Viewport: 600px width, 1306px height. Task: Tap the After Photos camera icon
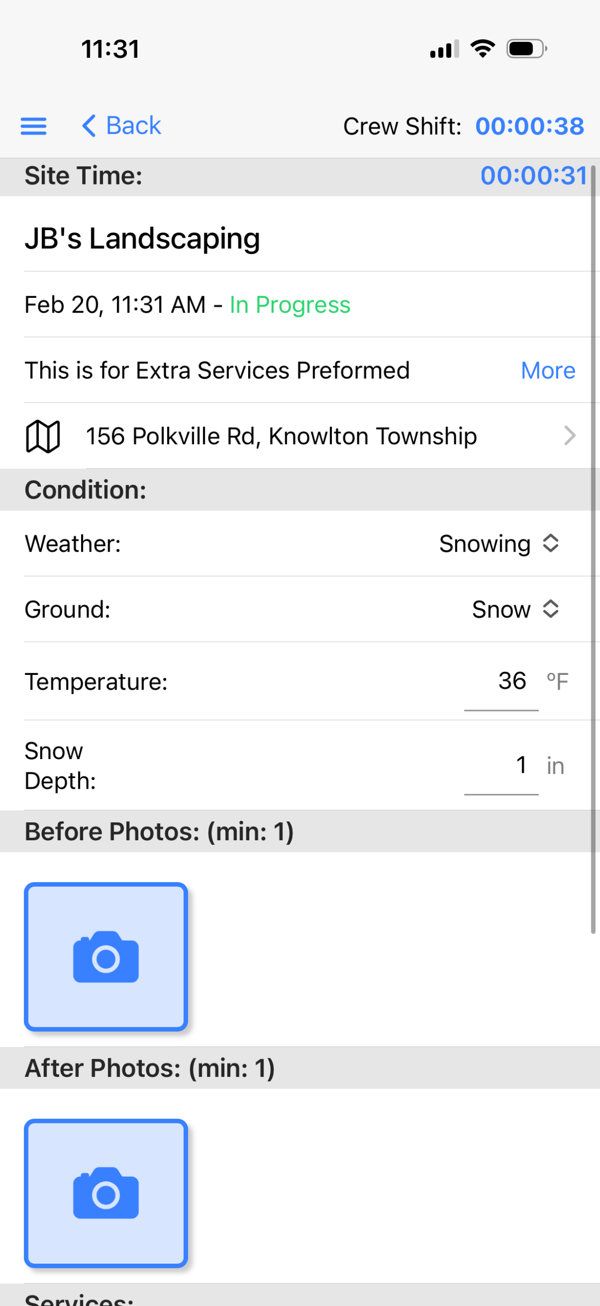106,1193
